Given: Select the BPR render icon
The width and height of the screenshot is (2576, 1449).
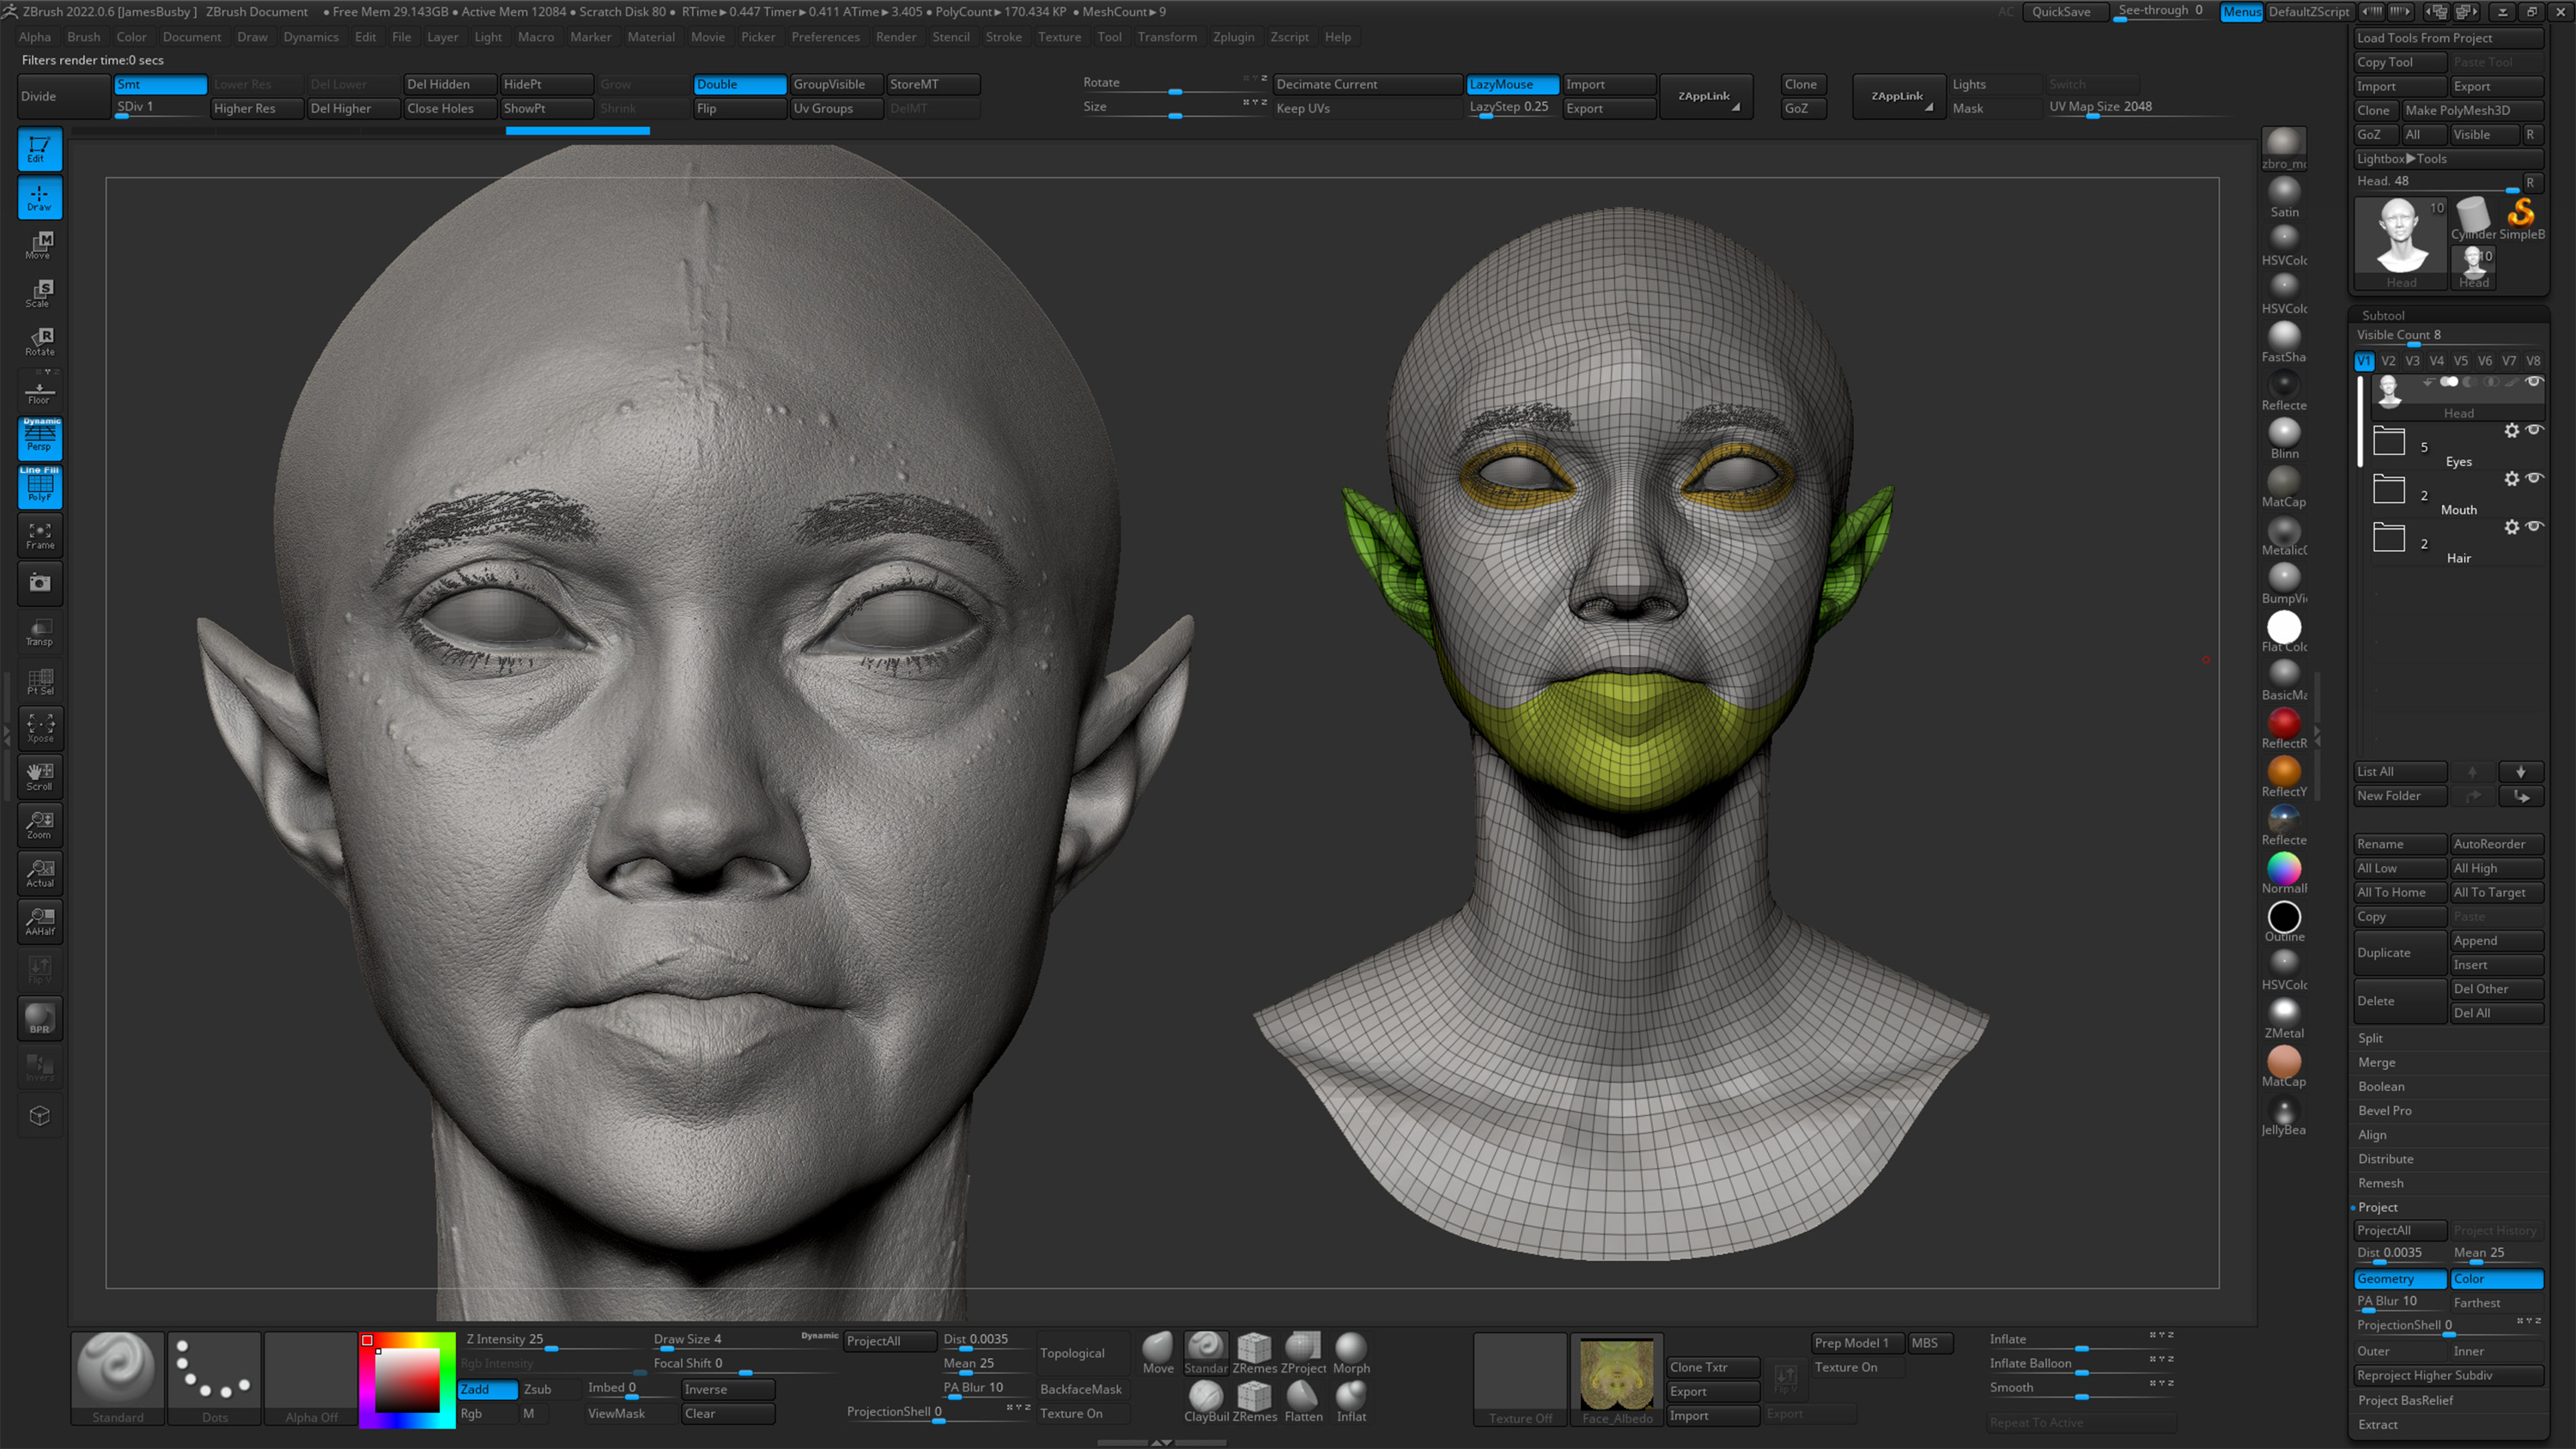Looking at the screenshot, I should [x=40, y=1018].
